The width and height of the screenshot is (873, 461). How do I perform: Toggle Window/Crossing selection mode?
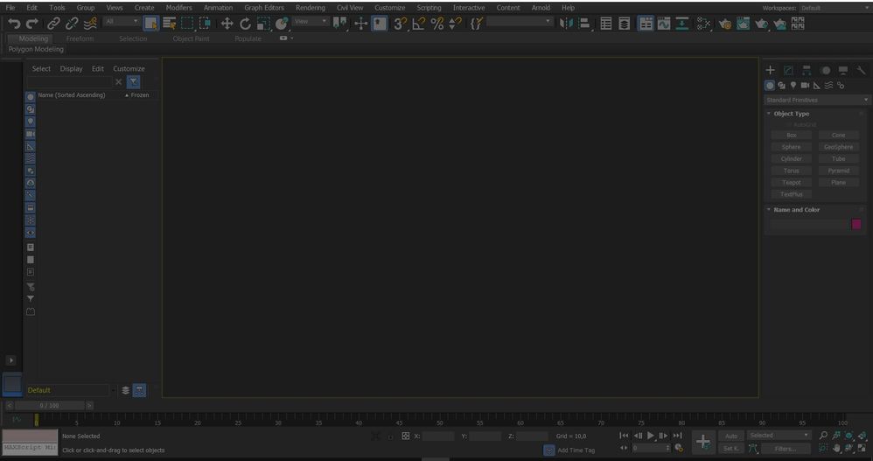[x=206, y=24]
